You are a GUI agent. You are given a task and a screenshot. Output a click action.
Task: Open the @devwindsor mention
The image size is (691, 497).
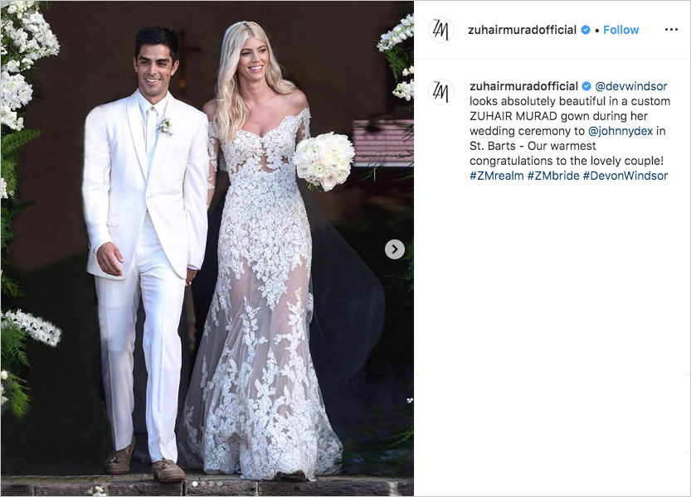631,86
